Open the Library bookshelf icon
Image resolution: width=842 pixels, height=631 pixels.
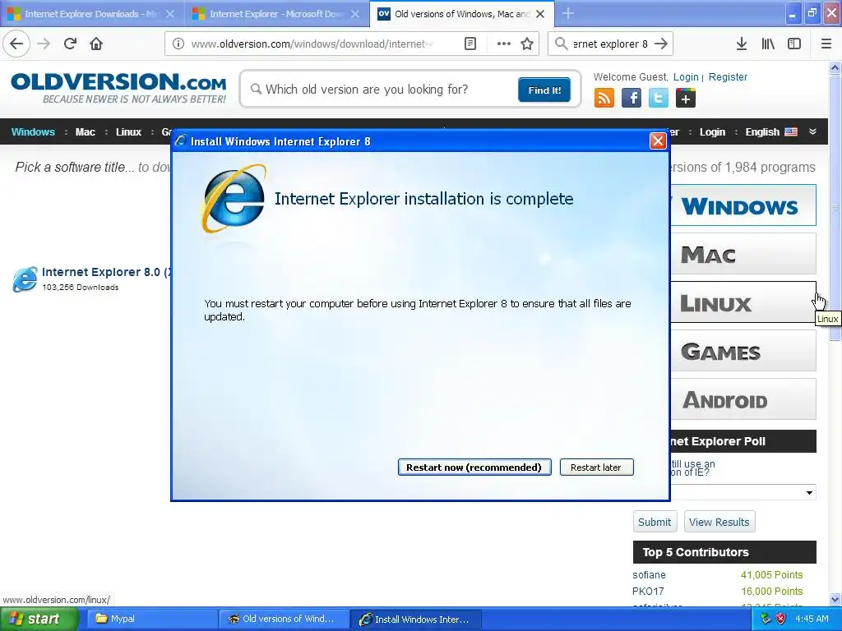click(768, 44)
